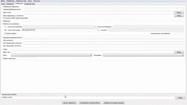Viewport: 187px width, 105px height.
Task: Click the tags file input field
Action: coord(99,13)
